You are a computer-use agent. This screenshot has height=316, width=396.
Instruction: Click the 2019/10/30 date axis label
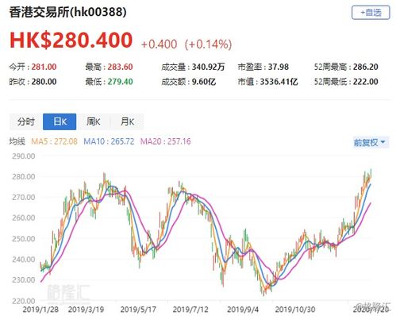point(295,310)
